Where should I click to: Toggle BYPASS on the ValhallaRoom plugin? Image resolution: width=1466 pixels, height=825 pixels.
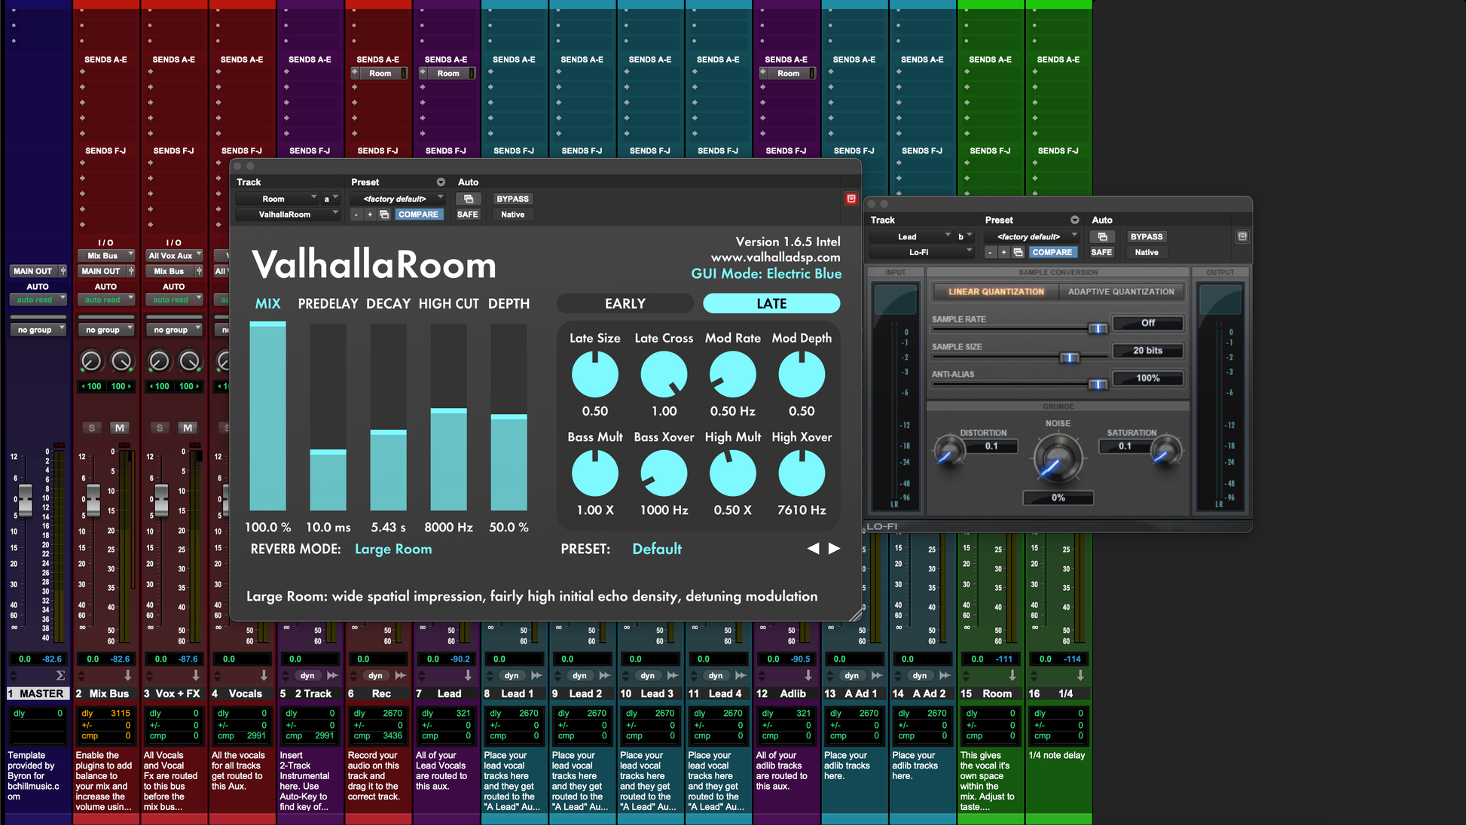tap(512, 199)
